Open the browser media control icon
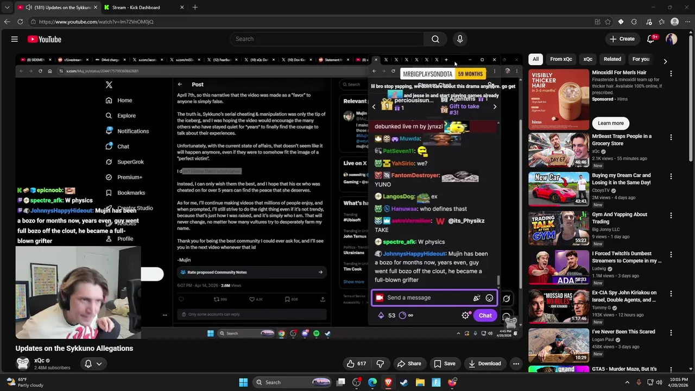 [649, 22]
